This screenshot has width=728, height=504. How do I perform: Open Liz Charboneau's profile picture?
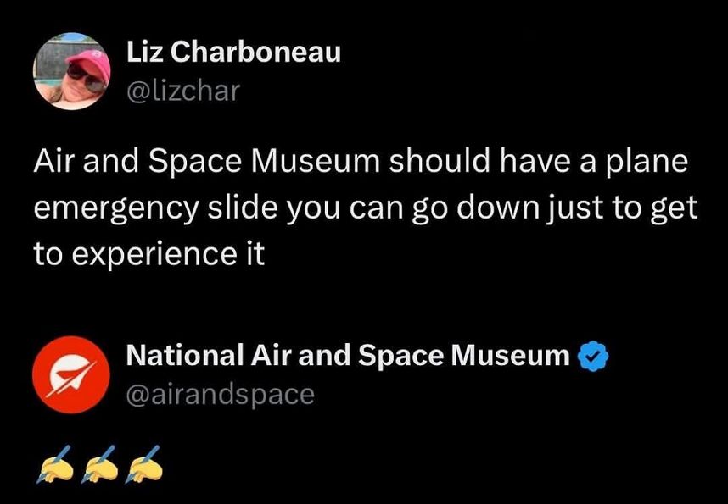click(x=71, y=71)
